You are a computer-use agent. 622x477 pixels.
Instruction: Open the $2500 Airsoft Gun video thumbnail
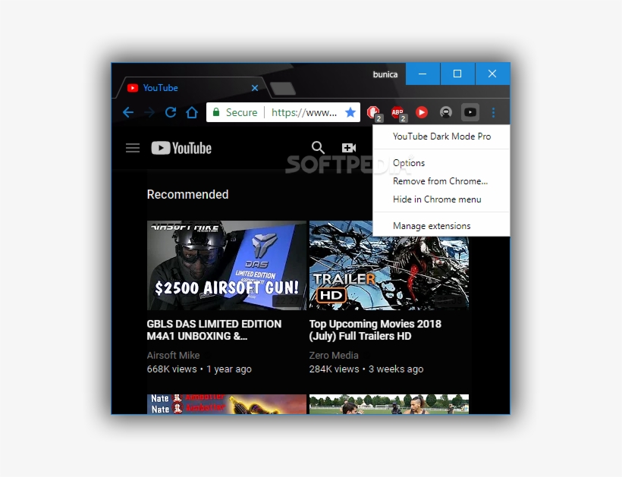click(x=227, y=265)
